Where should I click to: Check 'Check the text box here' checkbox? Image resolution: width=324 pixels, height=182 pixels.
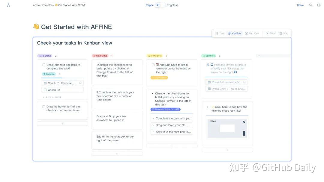[x=44, y=65]
